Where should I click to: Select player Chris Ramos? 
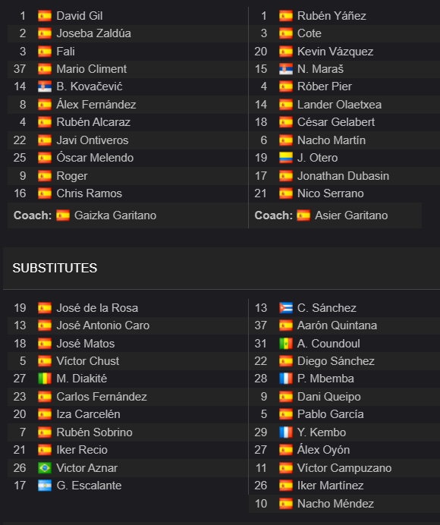point(89,193)
